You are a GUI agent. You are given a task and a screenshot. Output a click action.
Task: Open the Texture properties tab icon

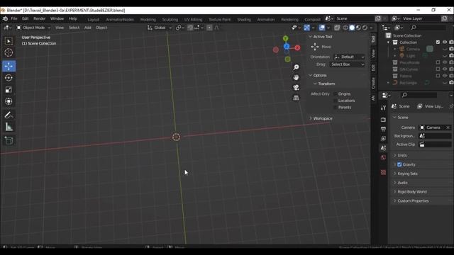click(x=383, y=172)
